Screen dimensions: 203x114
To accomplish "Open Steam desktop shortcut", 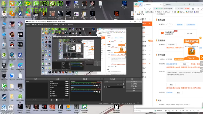I will (x=4, y=97).
